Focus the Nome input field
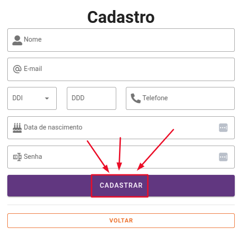Viewport: 243px width, 233px height. (121, 40)
